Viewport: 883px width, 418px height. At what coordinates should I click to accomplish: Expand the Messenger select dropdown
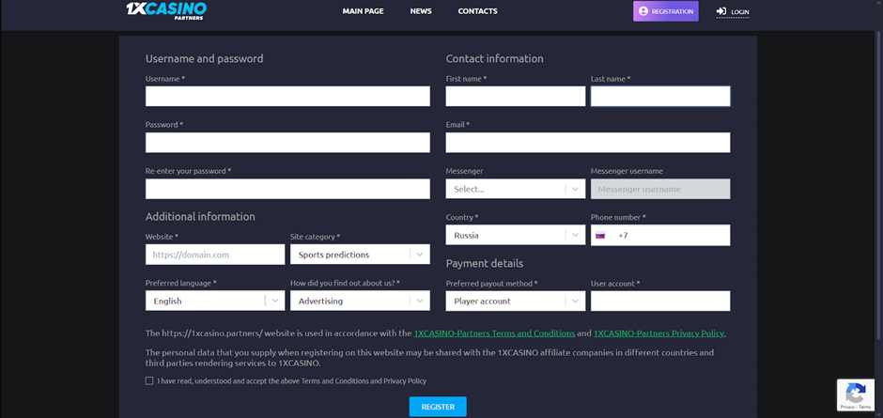point(515,189)
